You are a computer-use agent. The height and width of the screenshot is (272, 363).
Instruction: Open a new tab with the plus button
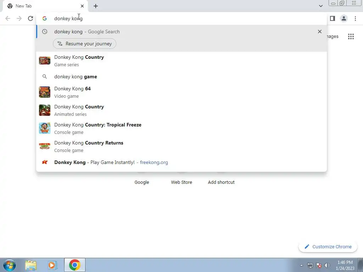pos(96,6)
